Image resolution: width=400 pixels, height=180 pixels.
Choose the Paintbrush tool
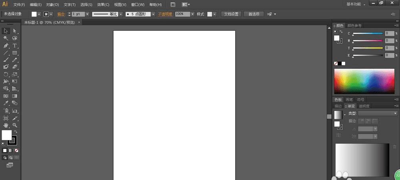pyautogui.click(x=6, y=60)
